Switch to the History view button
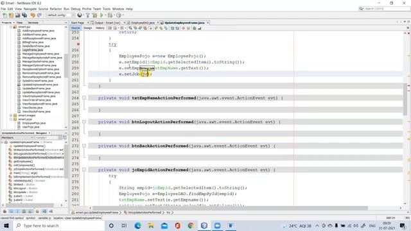This screenshot has width=411, height=231. [x=100, y=28]
